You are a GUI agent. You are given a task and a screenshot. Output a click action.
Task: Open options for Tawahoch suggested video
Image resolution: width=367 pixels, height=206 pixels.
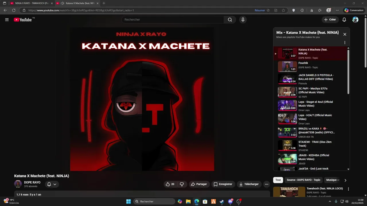tap(348, 189)
